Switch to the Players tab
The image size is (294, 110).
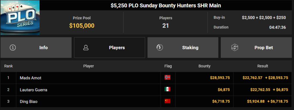(109, 47)
